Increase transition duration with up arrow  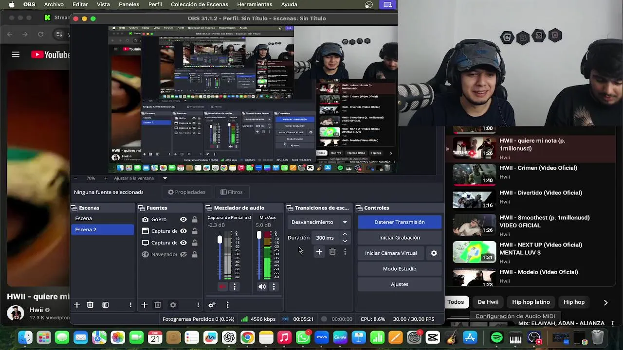click(x=345, y=235)
